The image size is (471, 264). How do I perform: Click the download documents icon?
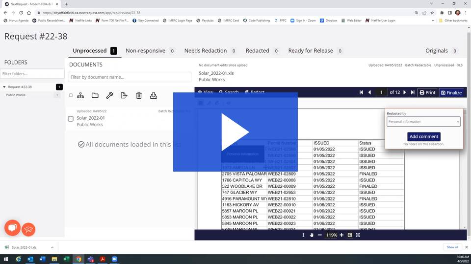(154, 95)
